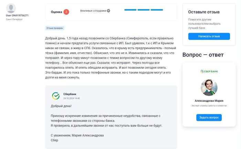Click the Сбербанк name in the reply
241x149 pixels.
click(70, 94)
